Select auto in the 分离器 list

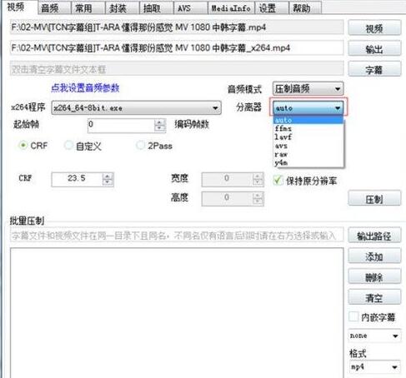308,120
